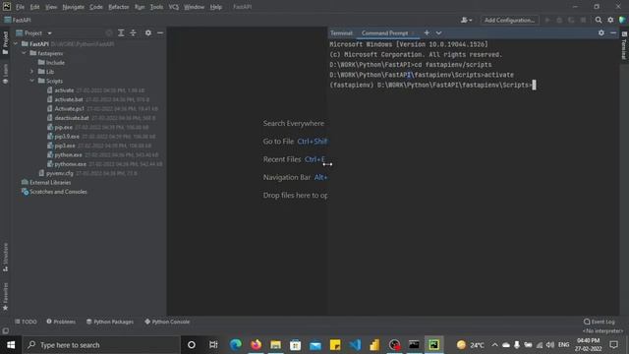
Task: Open terminal tab options dropdown arrow
Action: coord(439,32)
